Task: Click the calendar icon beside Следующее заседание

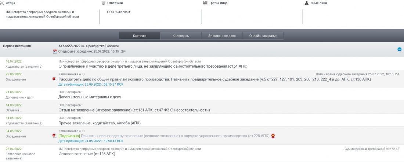Action: click(55, 52)
